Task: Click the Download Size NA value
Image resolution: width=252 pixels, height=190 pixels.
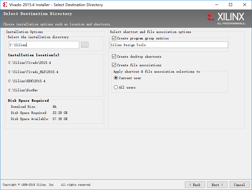Action: pos(54,107)
